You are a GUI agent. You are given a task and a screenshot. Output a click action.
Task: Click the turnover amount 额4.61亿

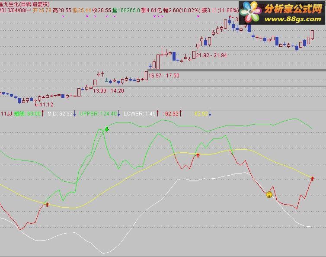tap(152, 10)
